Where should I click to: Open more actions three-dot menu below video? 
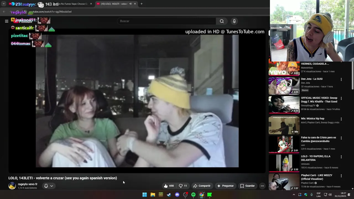[x=262, y=186]
